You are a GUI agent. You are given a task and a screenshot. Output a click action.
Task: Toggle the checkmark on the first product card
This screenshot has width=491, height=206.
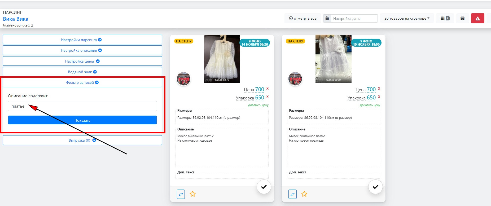(264, 187)
